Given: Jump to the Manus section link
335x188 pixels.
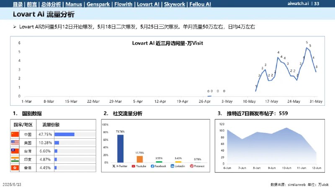Looking at the screenshot, I should pos(74,4).
